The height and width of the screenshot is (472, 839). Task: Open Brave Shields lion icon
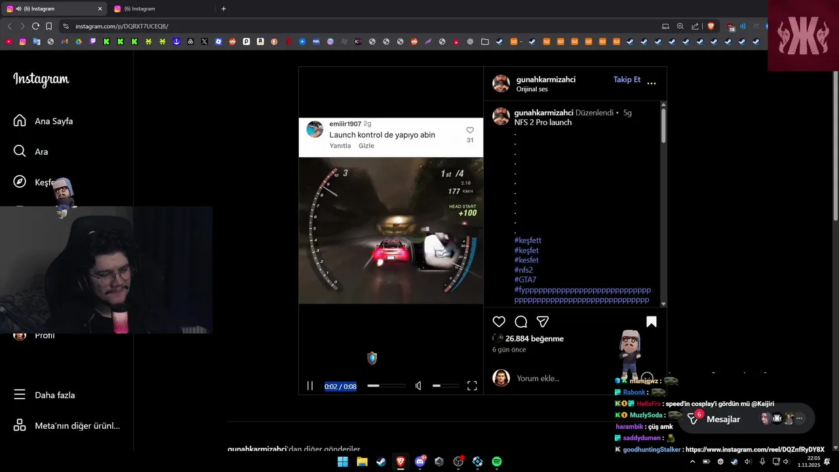point(711,26)
